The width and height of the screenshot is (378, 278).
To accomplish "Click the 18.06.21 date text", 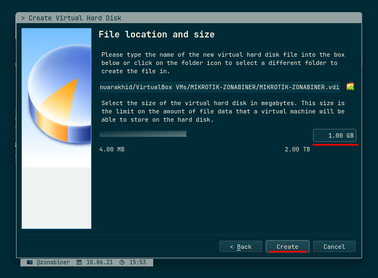I will (100, 262).
